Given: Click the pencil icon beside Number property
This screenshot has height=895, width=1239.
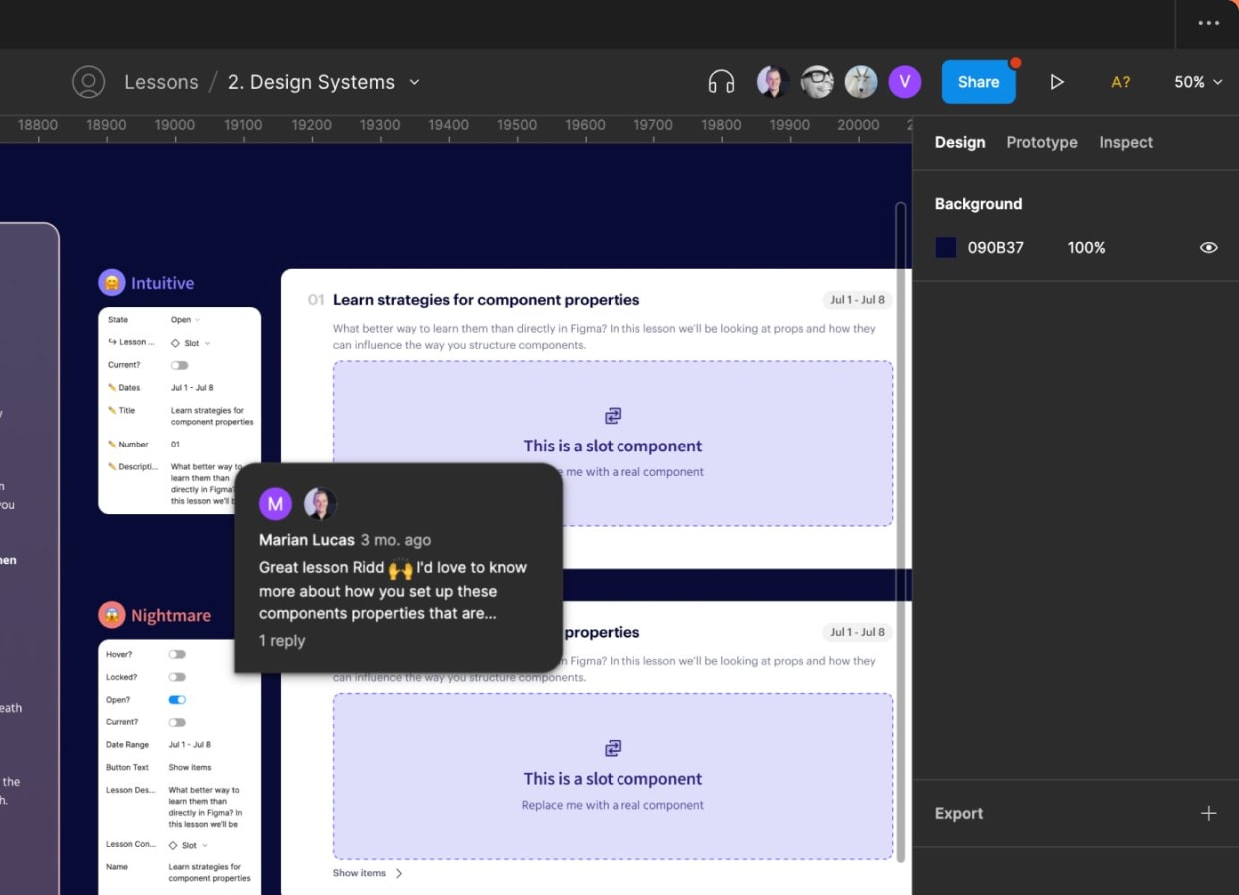Looking at the screenshot, I should tap(112, 445).
